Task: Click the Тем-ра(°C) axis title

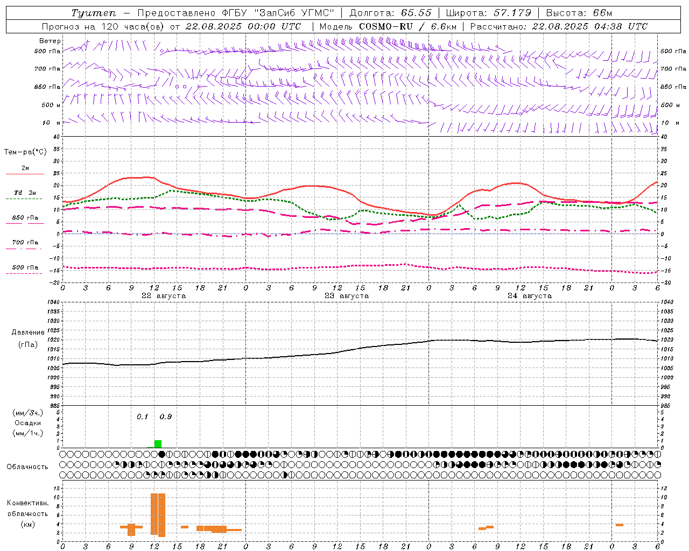Action: point(25,152)
